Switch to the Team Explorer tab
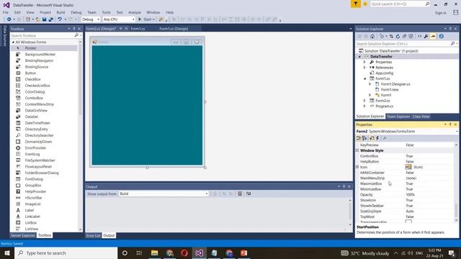 pos(398,117)
